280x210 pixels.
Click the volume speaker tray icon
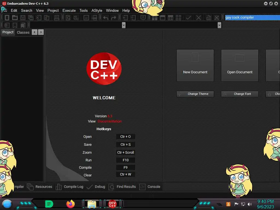pyautogui.click(x=250, y=204)
